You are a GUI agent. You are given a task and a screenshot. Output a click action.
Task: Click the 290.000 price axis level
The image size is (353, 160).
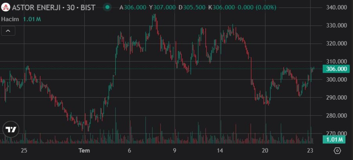tap(337, 98)
